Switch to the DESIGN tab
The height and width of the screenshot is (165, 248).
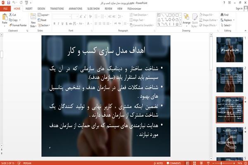(x=41, y=9)
